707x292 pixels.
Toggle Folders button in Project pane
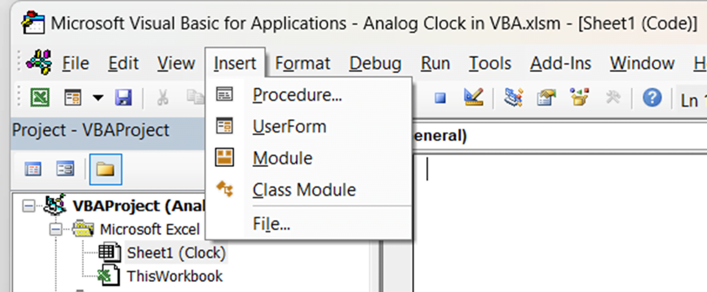coord(105,169)
